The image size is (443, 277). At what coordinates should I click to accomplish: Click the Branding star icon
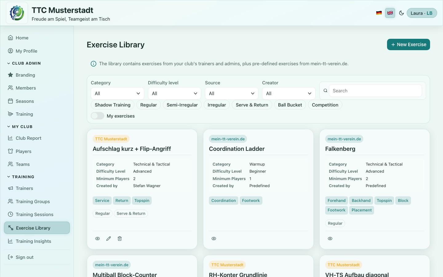pos(10,75)
